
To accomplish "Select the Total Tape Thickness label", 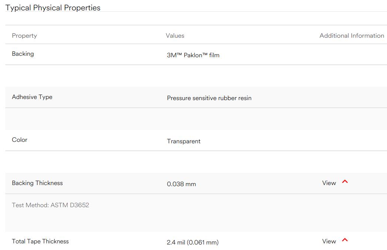I will [x=40, y=242].
